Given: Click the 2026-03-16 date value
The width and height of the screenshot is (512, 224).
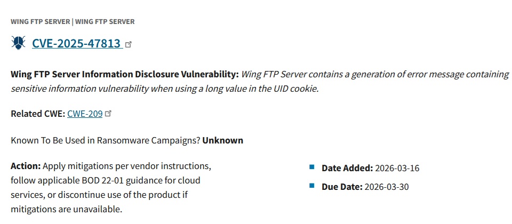Looking at the screenshot, I should pos(397,168).
